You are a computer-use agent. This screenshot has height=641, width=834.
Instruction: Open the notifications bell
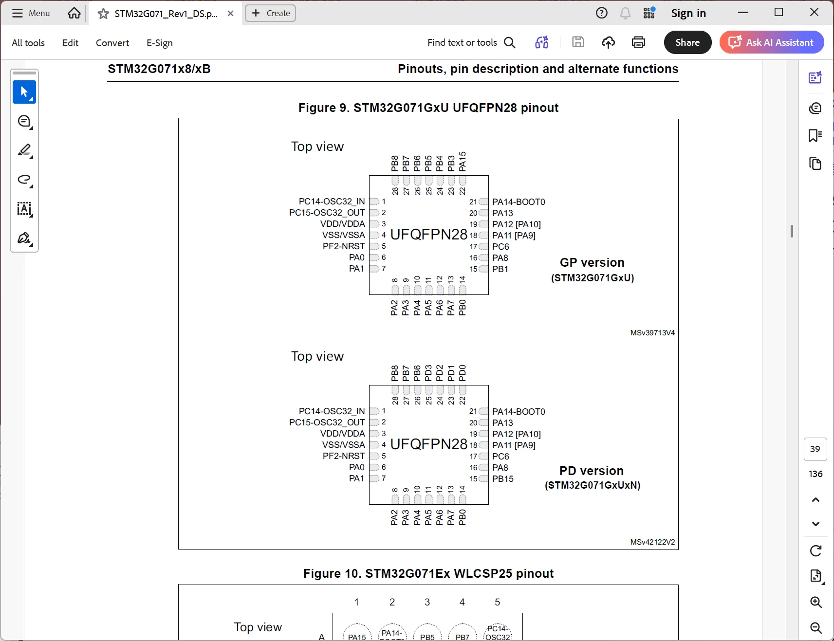625,13
